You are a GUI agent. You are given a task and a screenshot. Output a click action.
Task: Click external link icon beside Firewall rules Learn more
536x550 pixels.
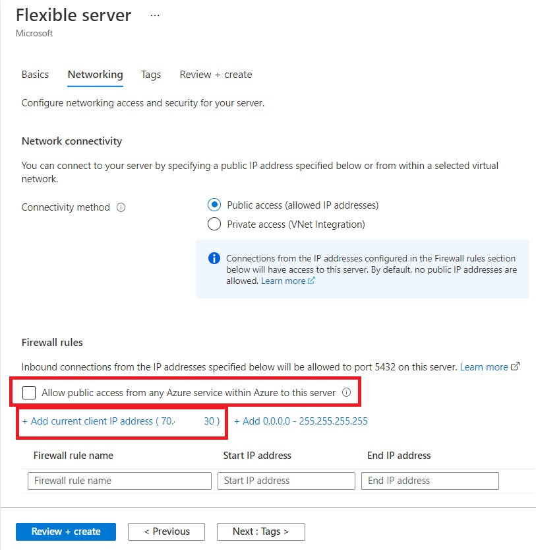coord(515,366)
